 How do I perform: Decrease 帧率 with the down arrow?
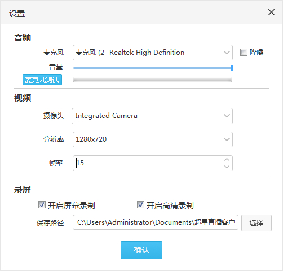(x=227, y=167)
